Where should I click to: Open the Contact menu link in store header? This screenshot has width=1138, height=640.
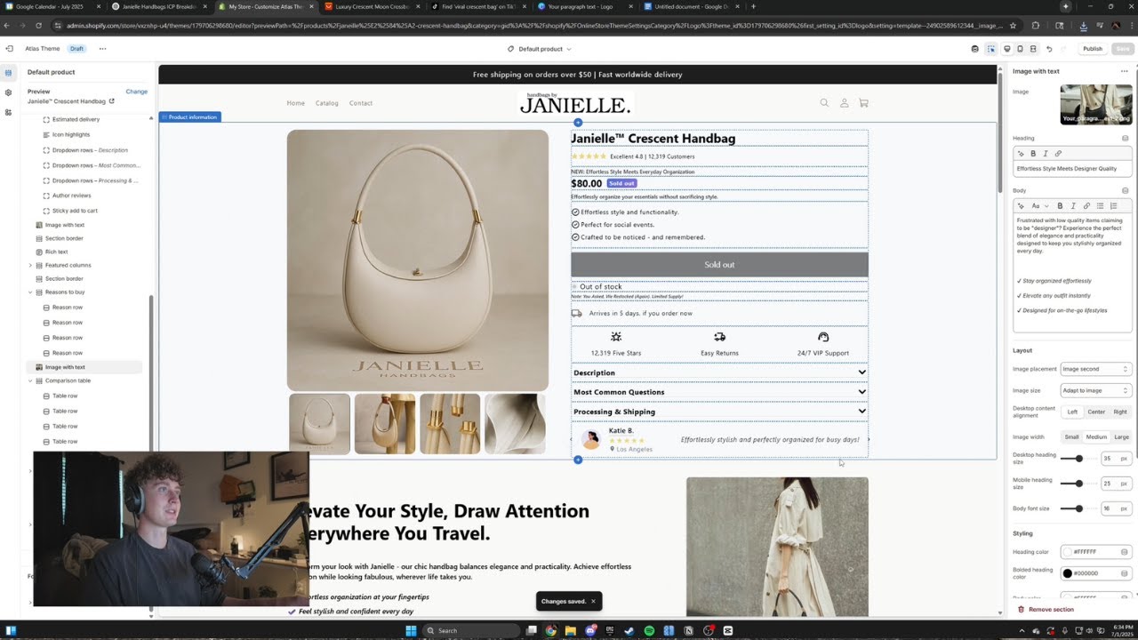[361, 103]
